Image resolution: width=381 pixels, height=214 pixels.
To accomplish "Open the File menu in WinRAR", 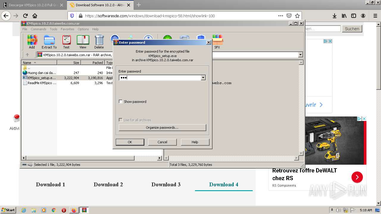I will pos(25,29).
